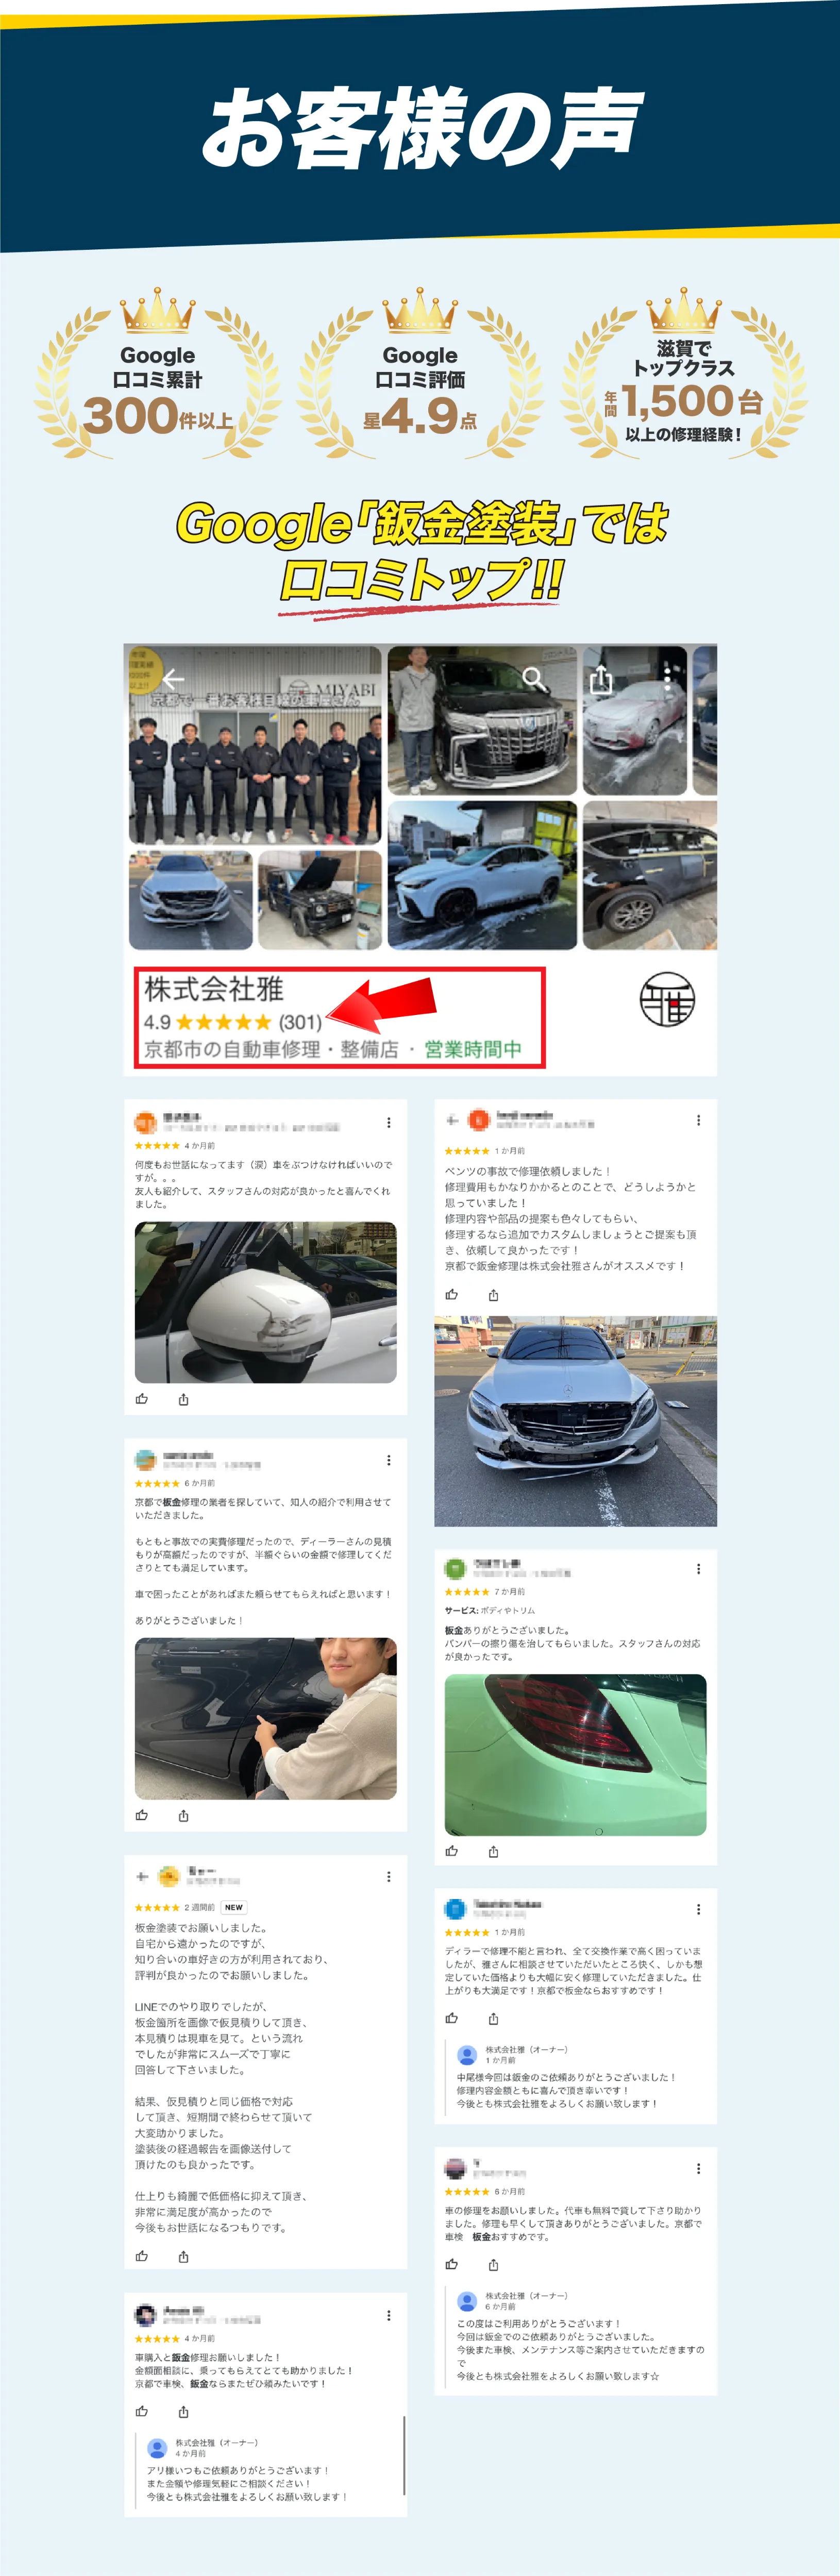Share the review with broken mirror photo

click(184, 1399)
